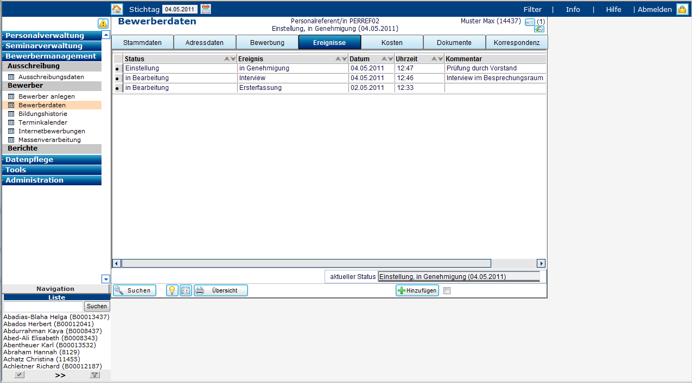
Task: Sort Datum column descending
Action: (390, 59)
